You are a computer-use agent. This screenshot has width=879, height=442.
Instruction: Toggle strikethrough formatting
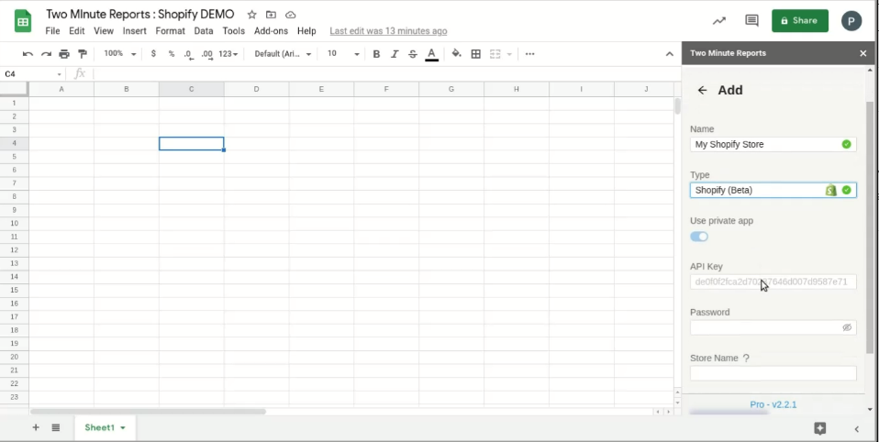click(x=413, y=54)
